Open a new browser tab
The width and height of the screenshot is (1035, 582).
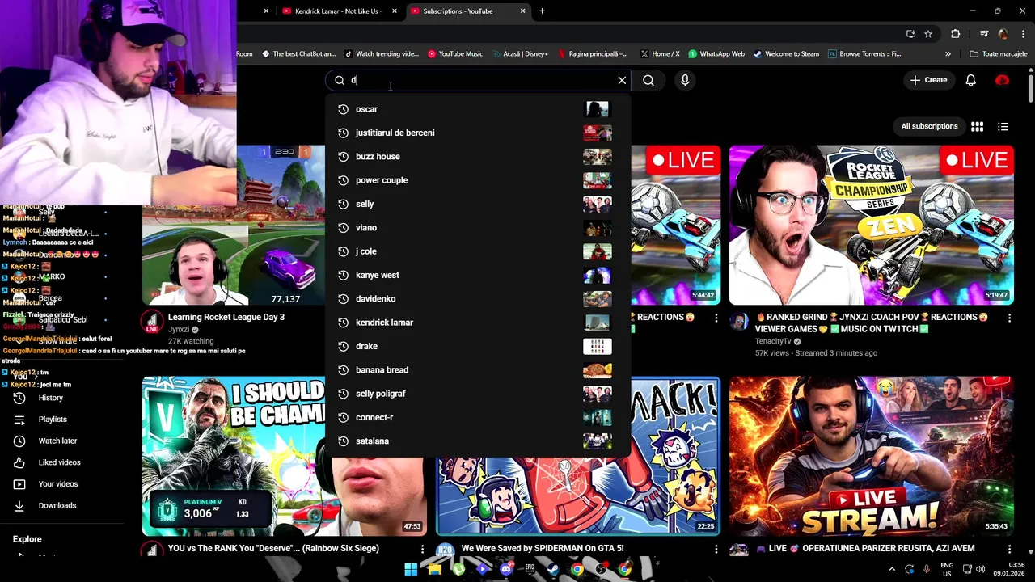542,11
